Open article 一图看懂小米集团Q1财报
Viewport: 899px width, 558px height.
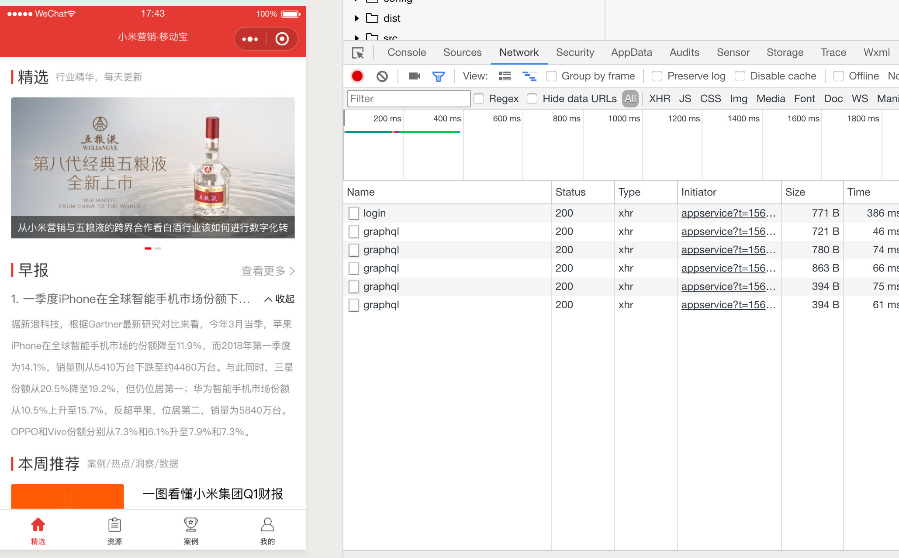coord(213,494)
